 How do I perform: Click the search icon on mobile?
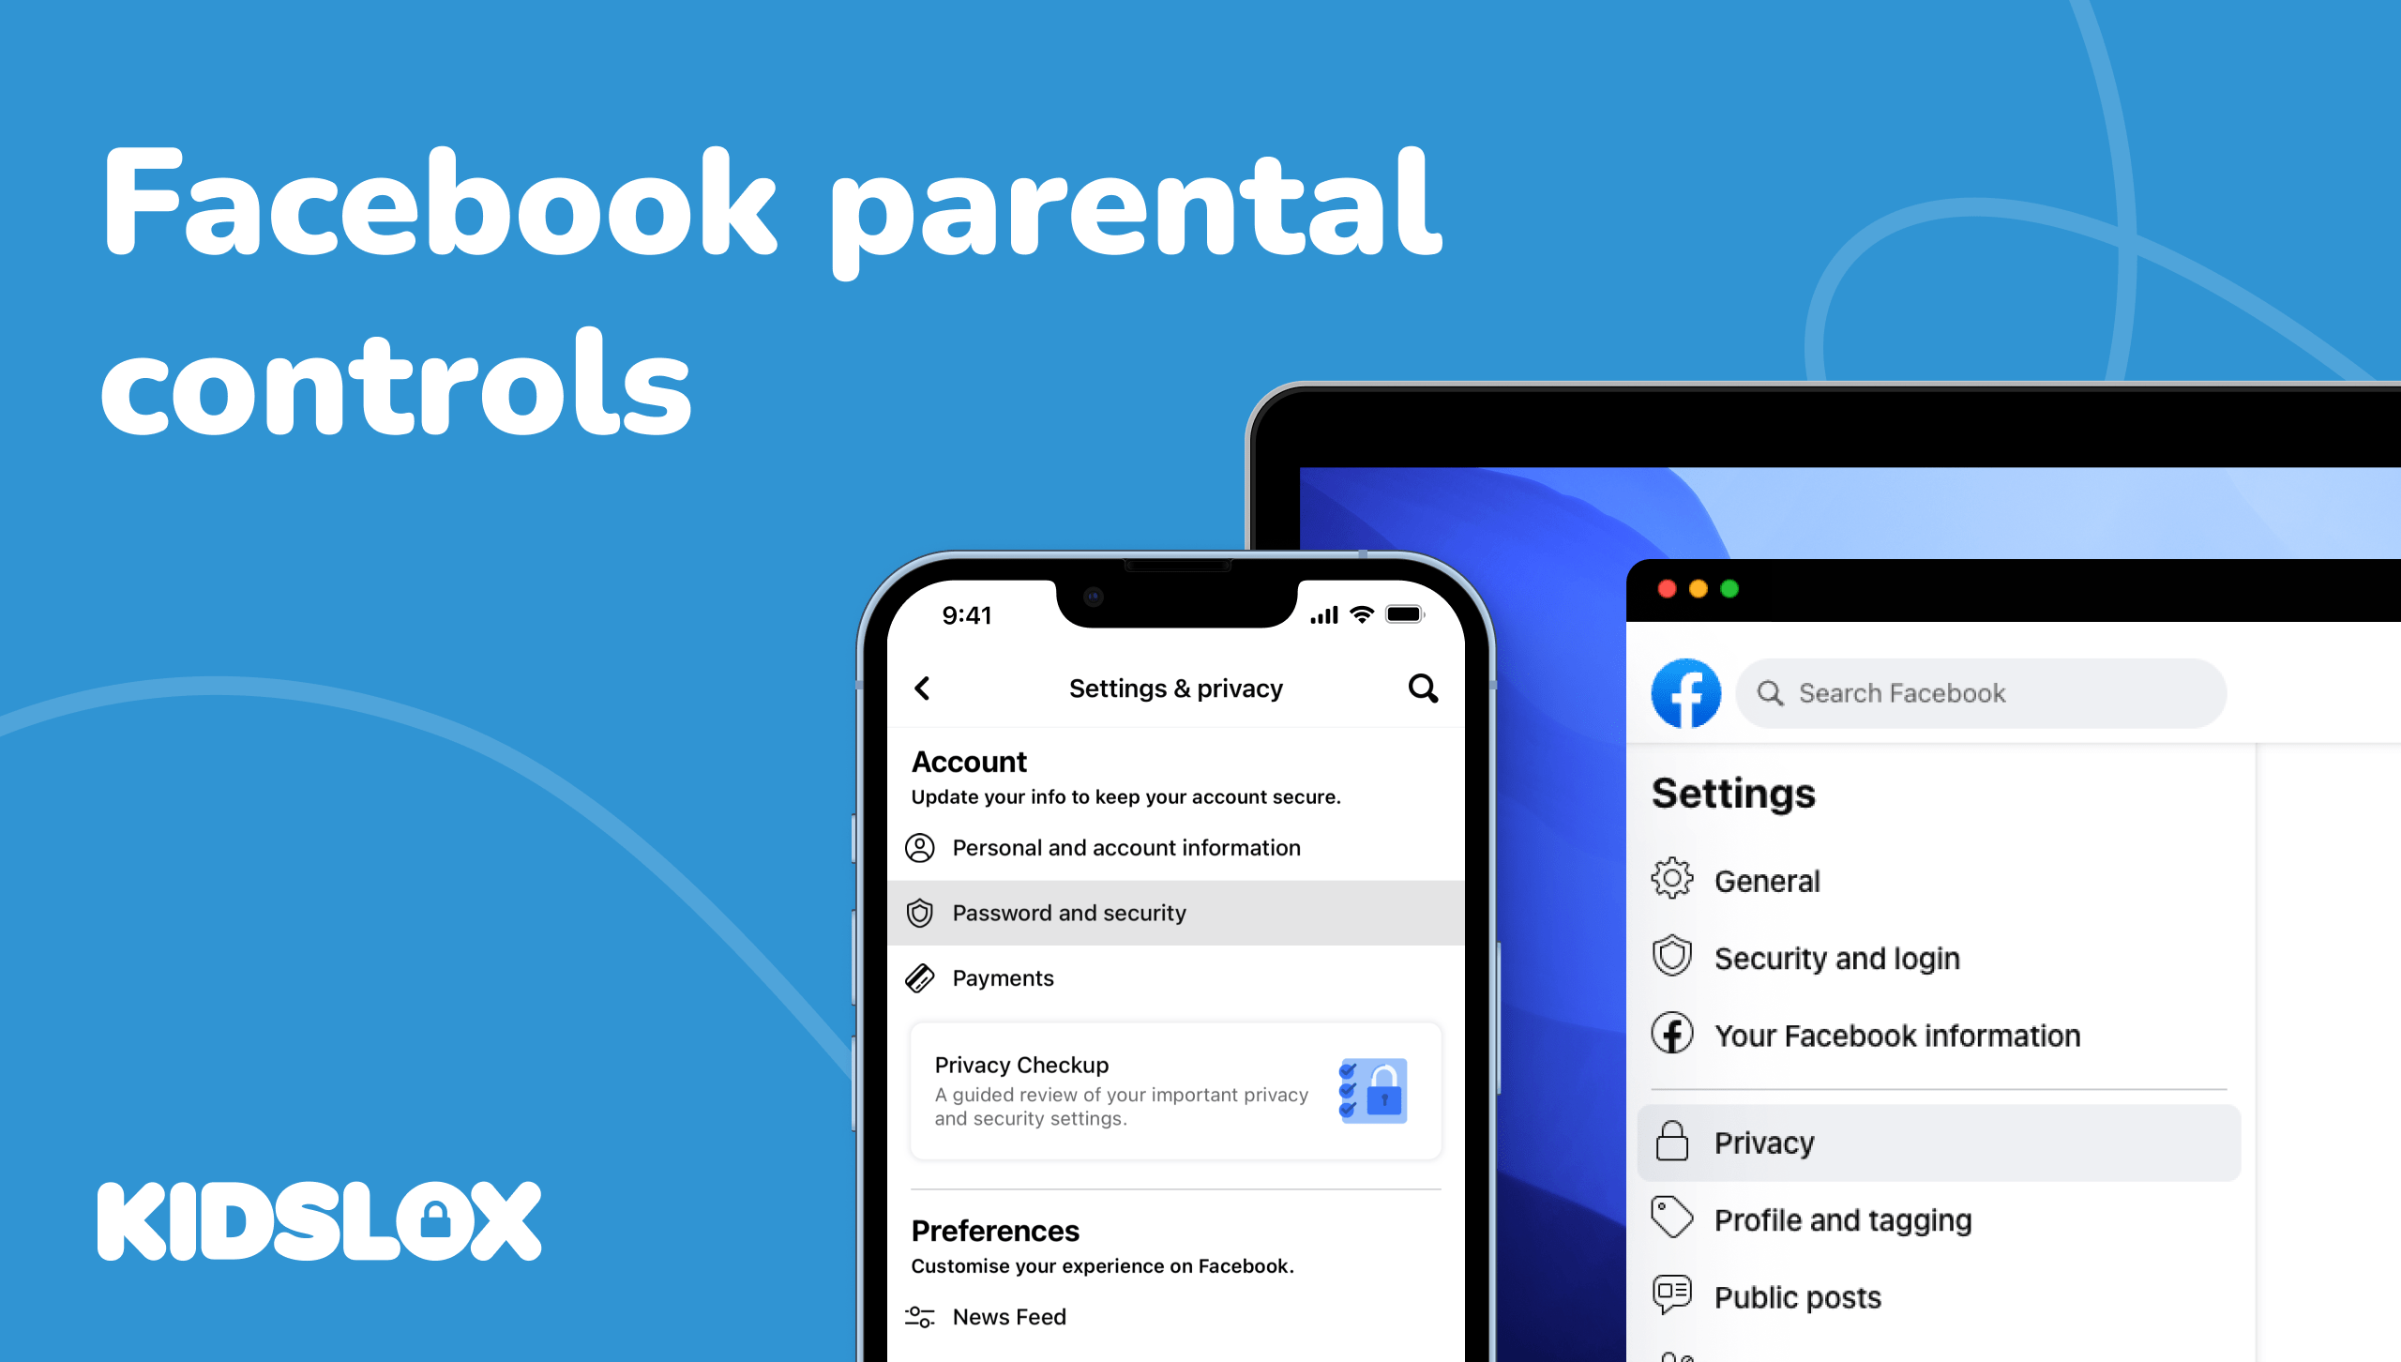[1423, 688]
